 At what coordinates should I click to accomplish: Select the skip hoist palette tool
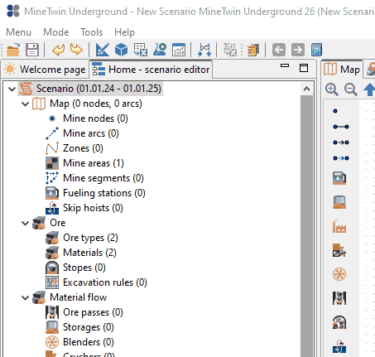coord(339,346)
